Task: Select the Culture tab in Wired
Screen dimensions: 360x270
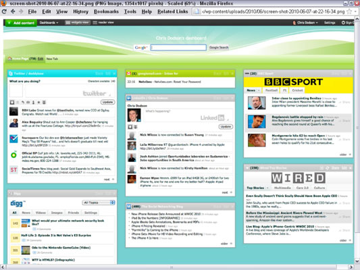Action: (x=319, y=188)
